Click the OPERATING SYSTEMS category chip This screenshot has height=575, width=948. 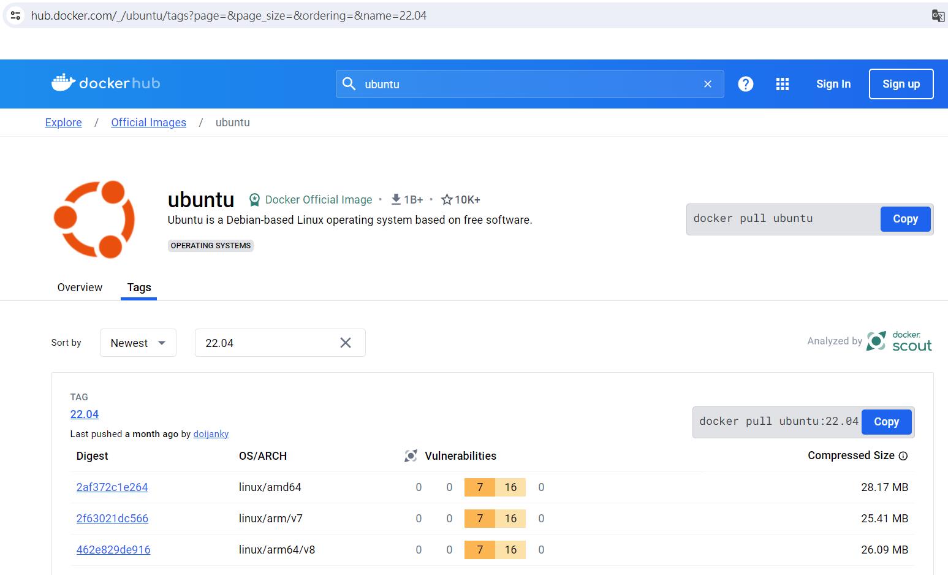click(x=211, y=246)
